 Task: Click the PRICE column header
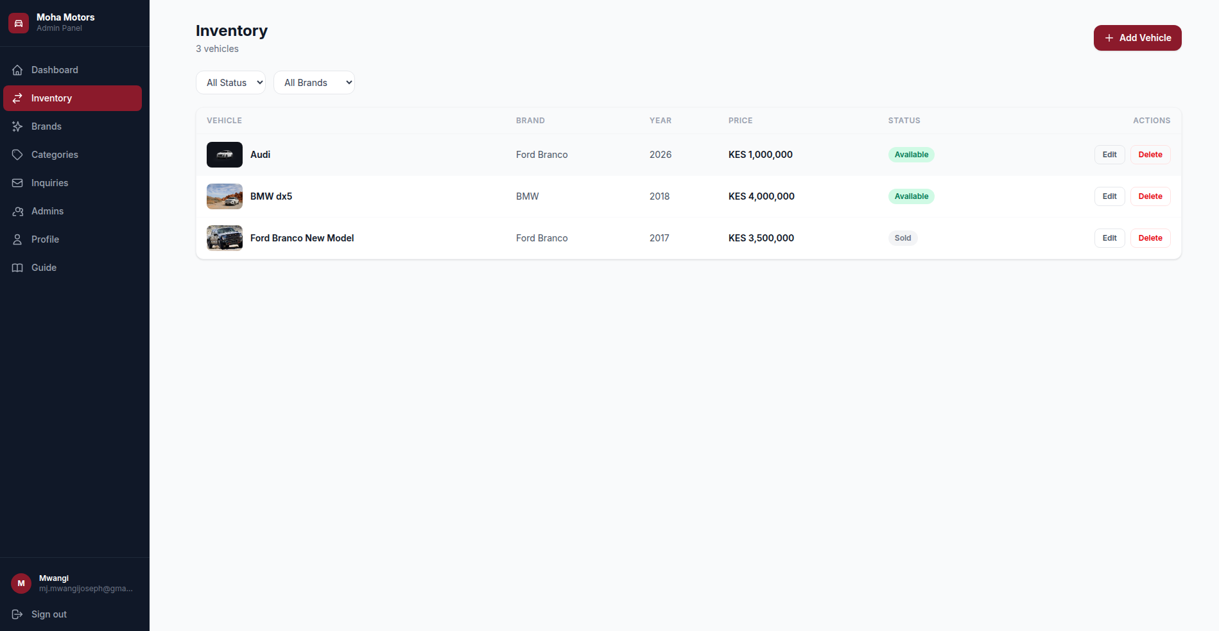coord(740,121)
